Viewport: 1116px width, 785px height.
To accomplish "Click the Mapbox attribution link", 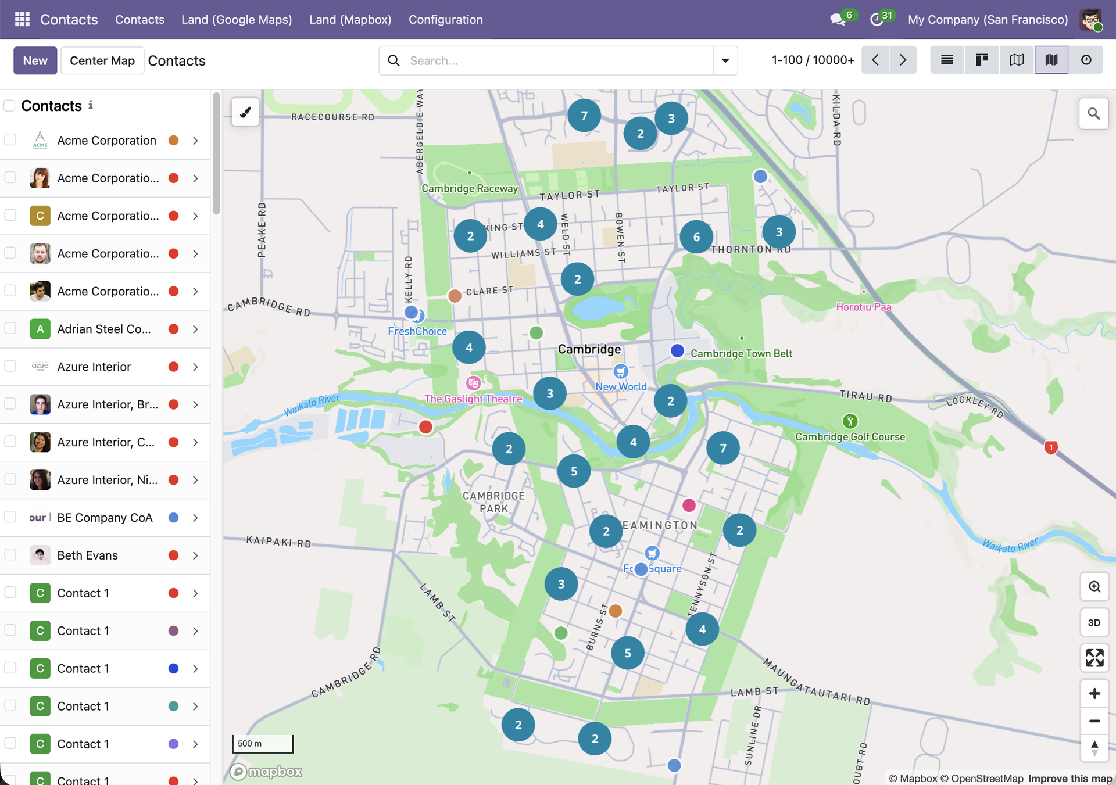I will coord(913,778).
